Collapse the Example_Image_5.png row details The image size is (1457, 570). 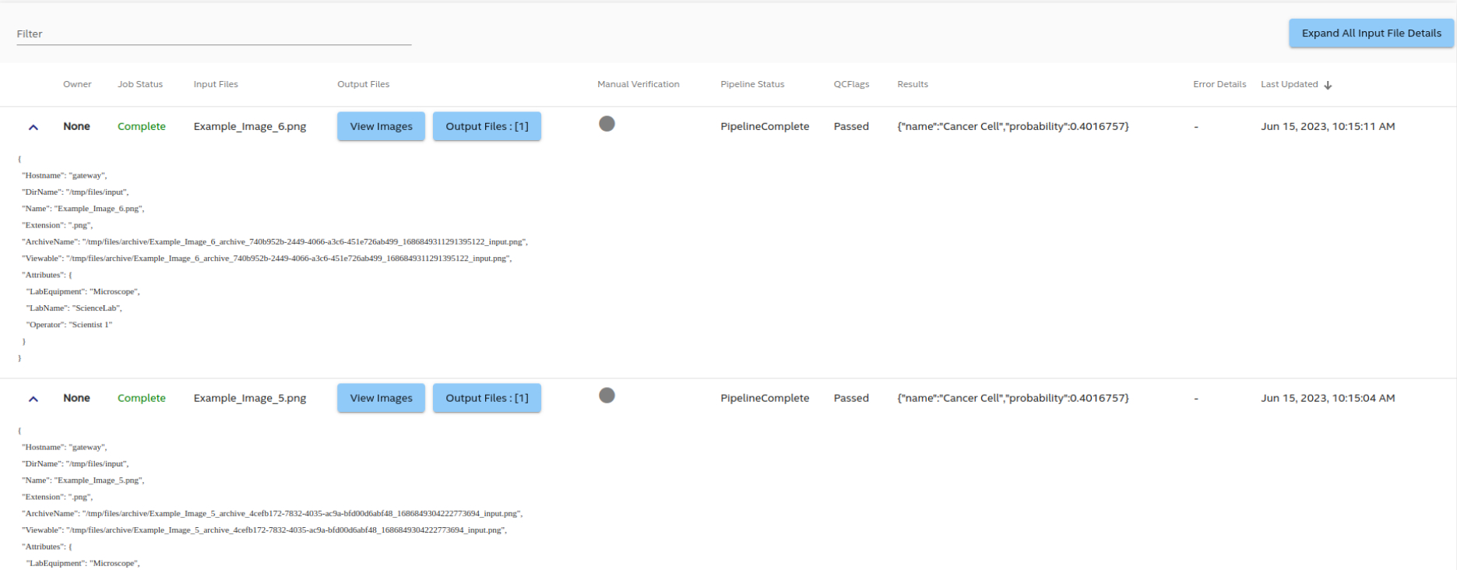tap(33, 399)
